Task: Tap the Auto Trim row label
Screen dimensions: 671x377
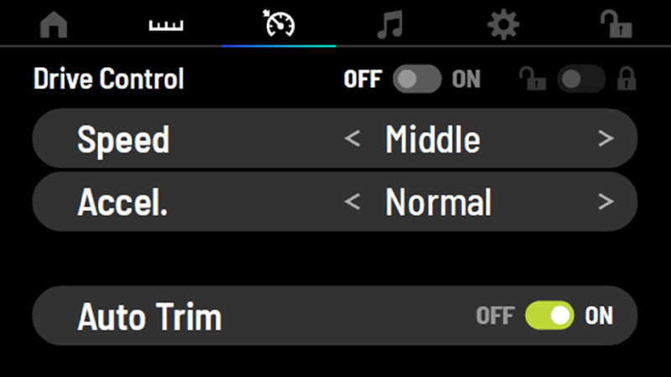Action: tap(149, 317)
